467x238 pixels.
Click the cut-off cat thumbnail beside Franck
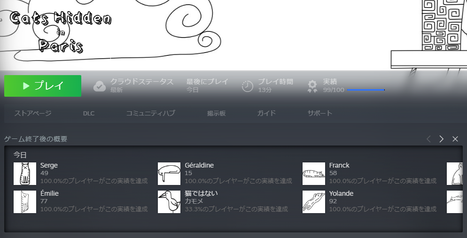click(x=455, y=173)
